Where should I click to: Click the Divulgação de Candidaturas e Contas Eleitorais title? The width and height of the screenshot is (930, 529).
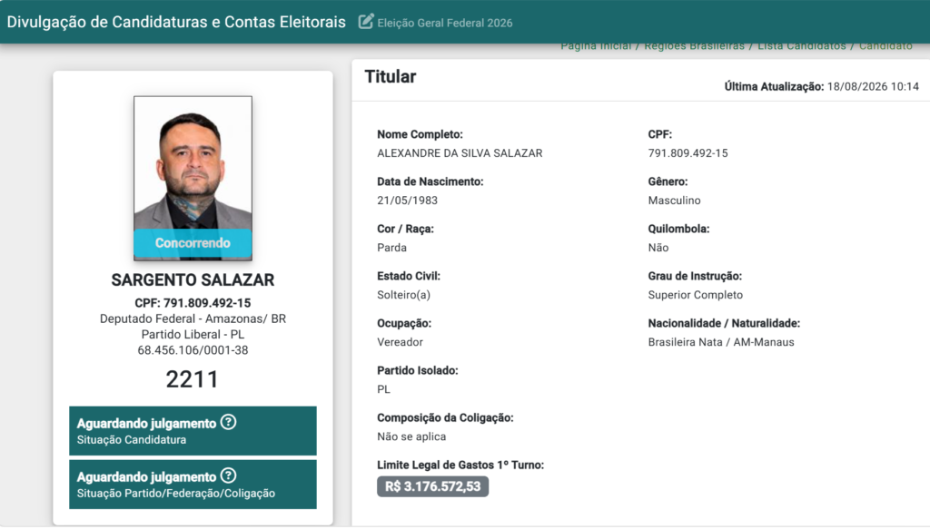point(176,23)
